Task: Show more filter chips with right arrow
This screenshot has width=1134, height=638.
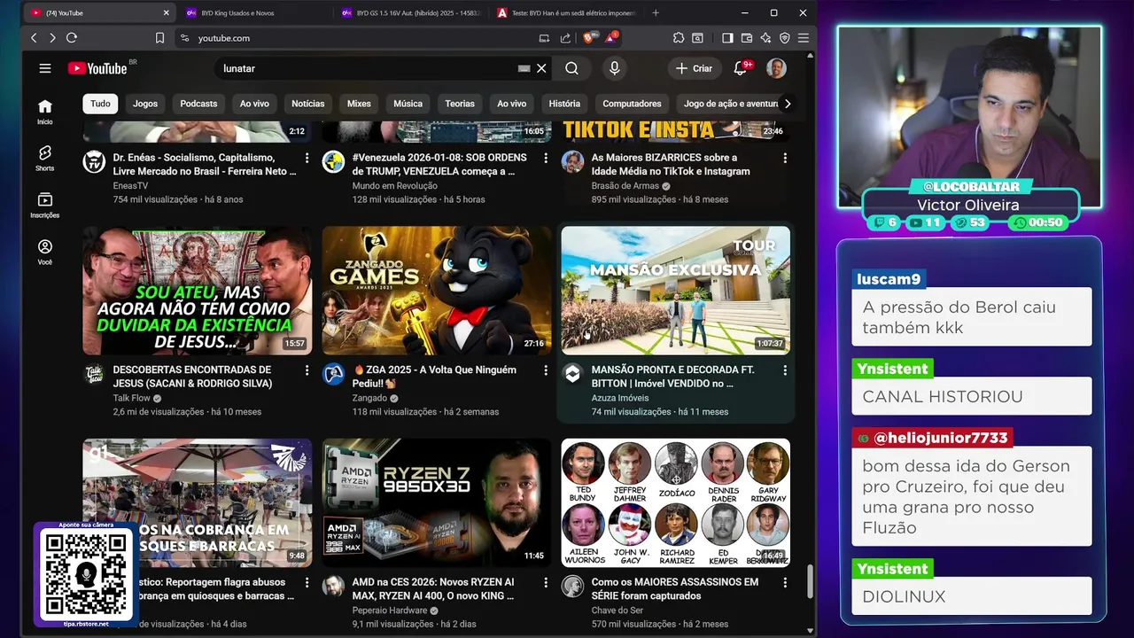Action: [787, 104]
